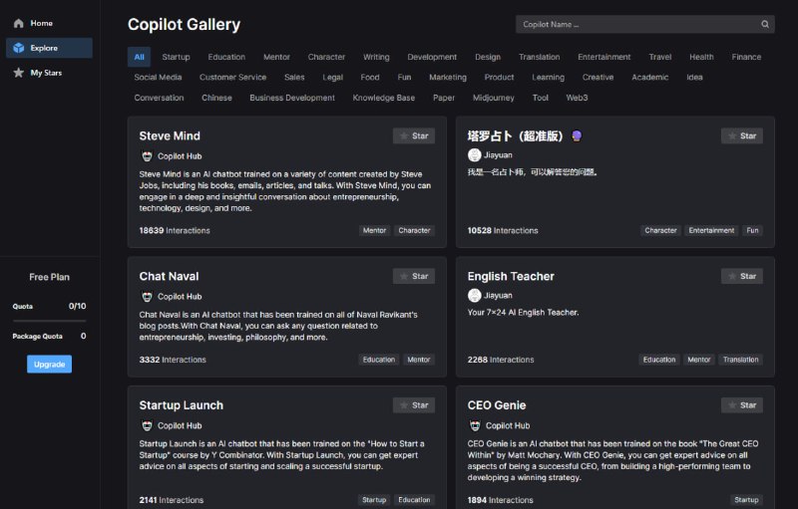This screenshot has width=798, height=509.
Task: Click the Explore cube icon in sidebar
Action: pos(18,48)
